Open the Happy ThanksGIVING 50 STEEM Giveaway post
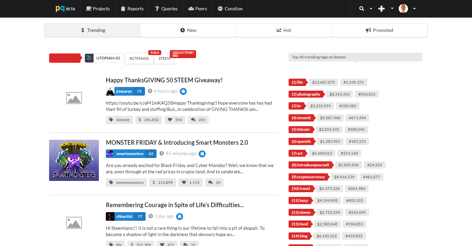Screen dimensions: 472x246 pos(164,80)
